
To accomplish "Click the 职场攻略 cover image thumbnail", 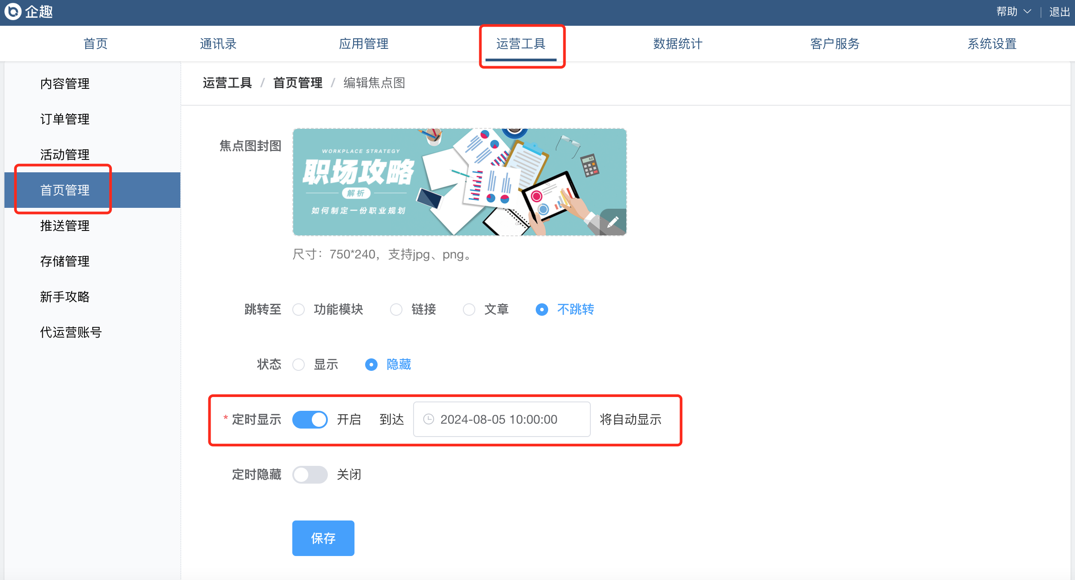I will (459, 182).
